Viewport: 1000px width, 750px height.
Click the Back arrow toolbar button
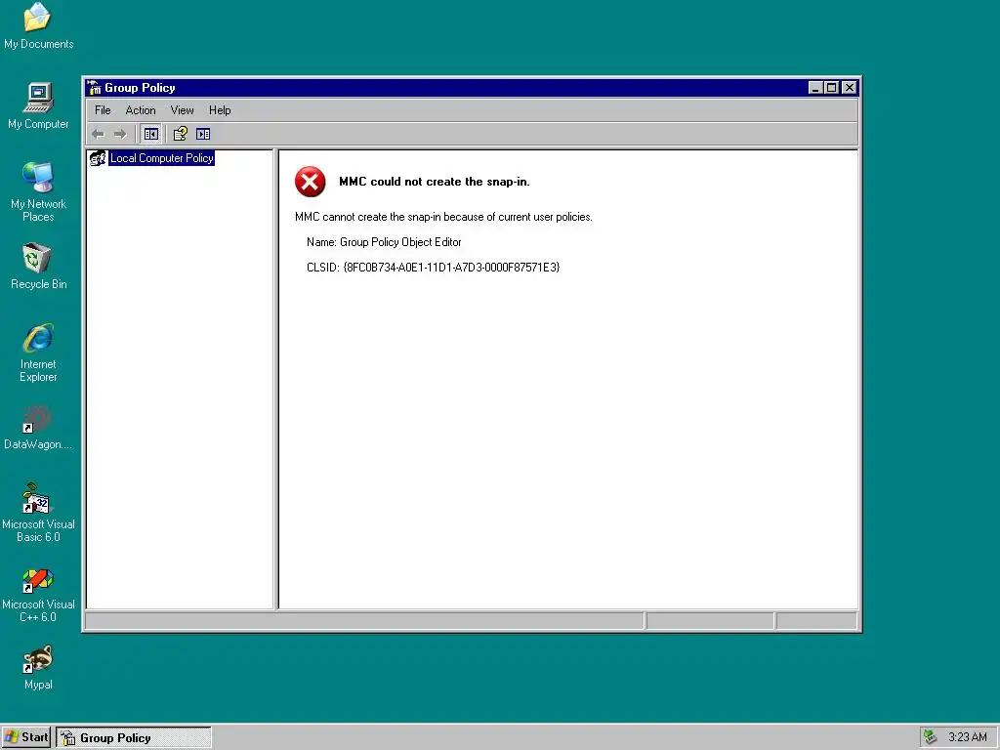98,134
